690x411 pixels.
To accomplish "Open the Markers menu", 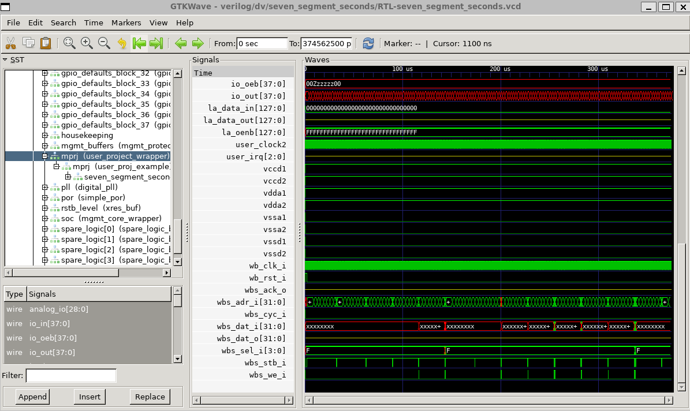I will click(126, 23).
